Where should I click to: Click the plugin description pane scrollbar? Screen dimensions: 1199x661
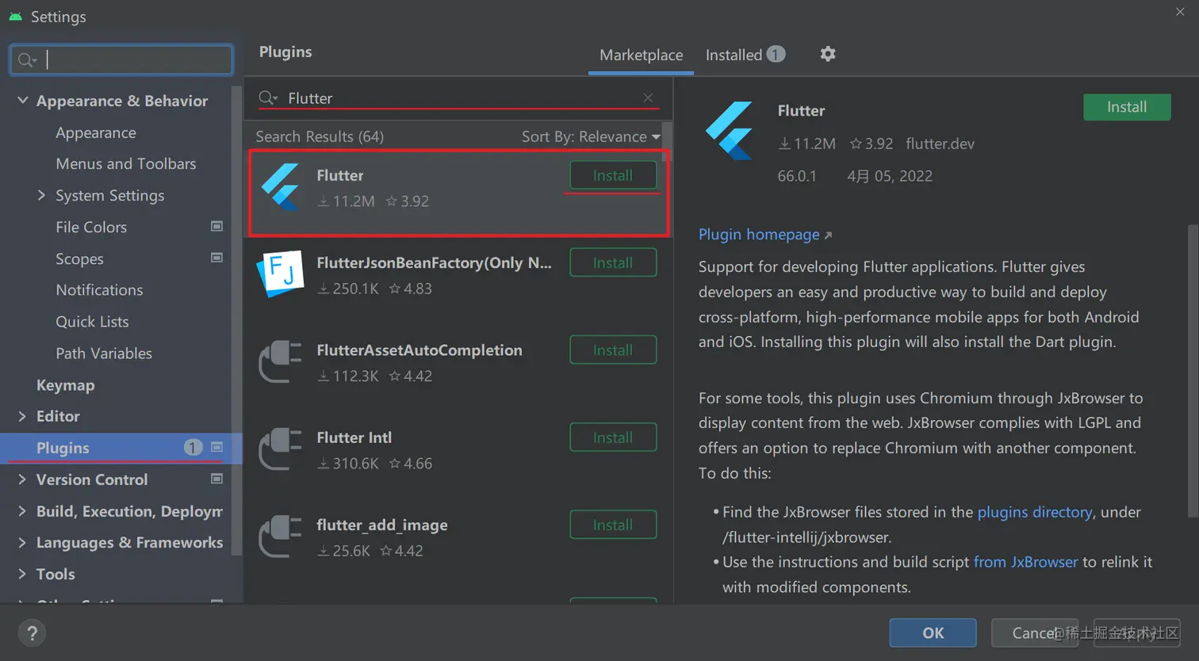coord(1193,371)
